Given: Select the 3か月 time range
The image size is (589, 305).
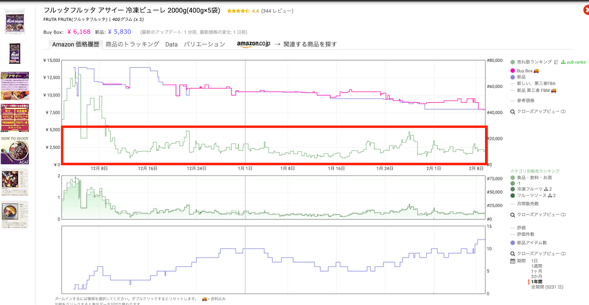Looking at the screenshot, I should click(536, 277).
